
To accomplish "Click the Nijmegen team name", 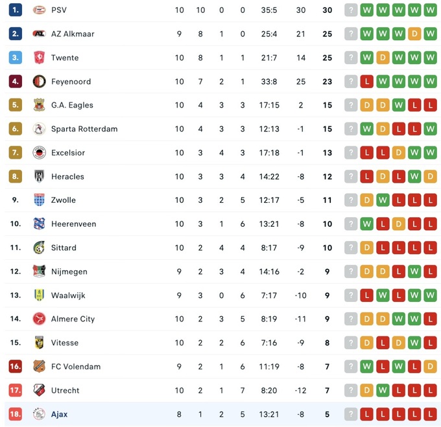I will pos(69,271).
